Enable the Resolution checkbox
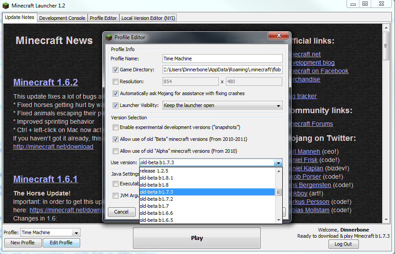This screenshot has width=395, height=254. (115, 81)
